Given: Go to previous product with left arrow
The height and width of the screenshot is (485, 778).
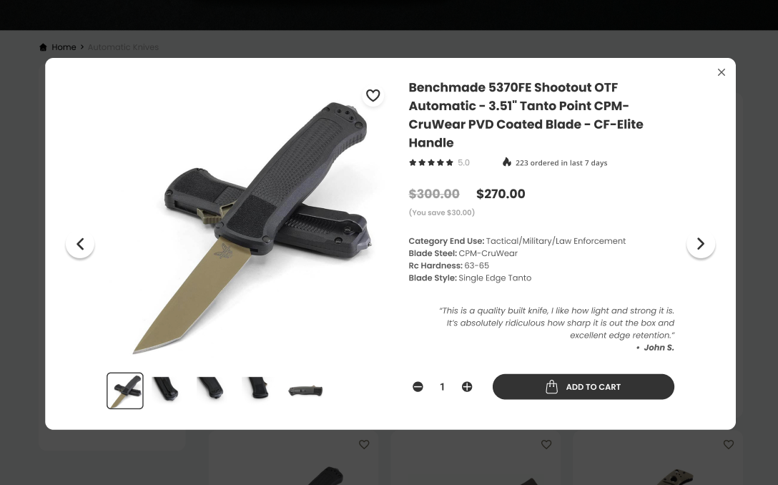Looking at the screenshot, I should [80, 244].
